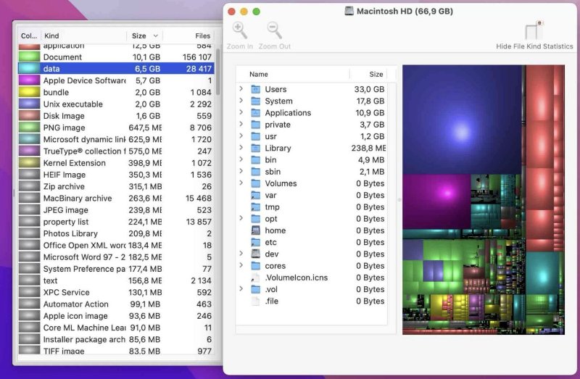Select the var alias folder icon
The height and width of the screenshot is (379, 580).
pos(256,195)
